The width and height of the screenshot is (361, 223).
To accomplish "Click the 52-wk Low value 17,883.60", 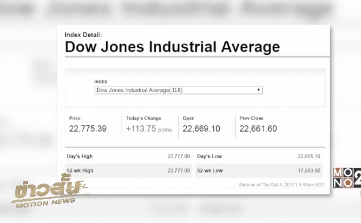I will [309, 170].
